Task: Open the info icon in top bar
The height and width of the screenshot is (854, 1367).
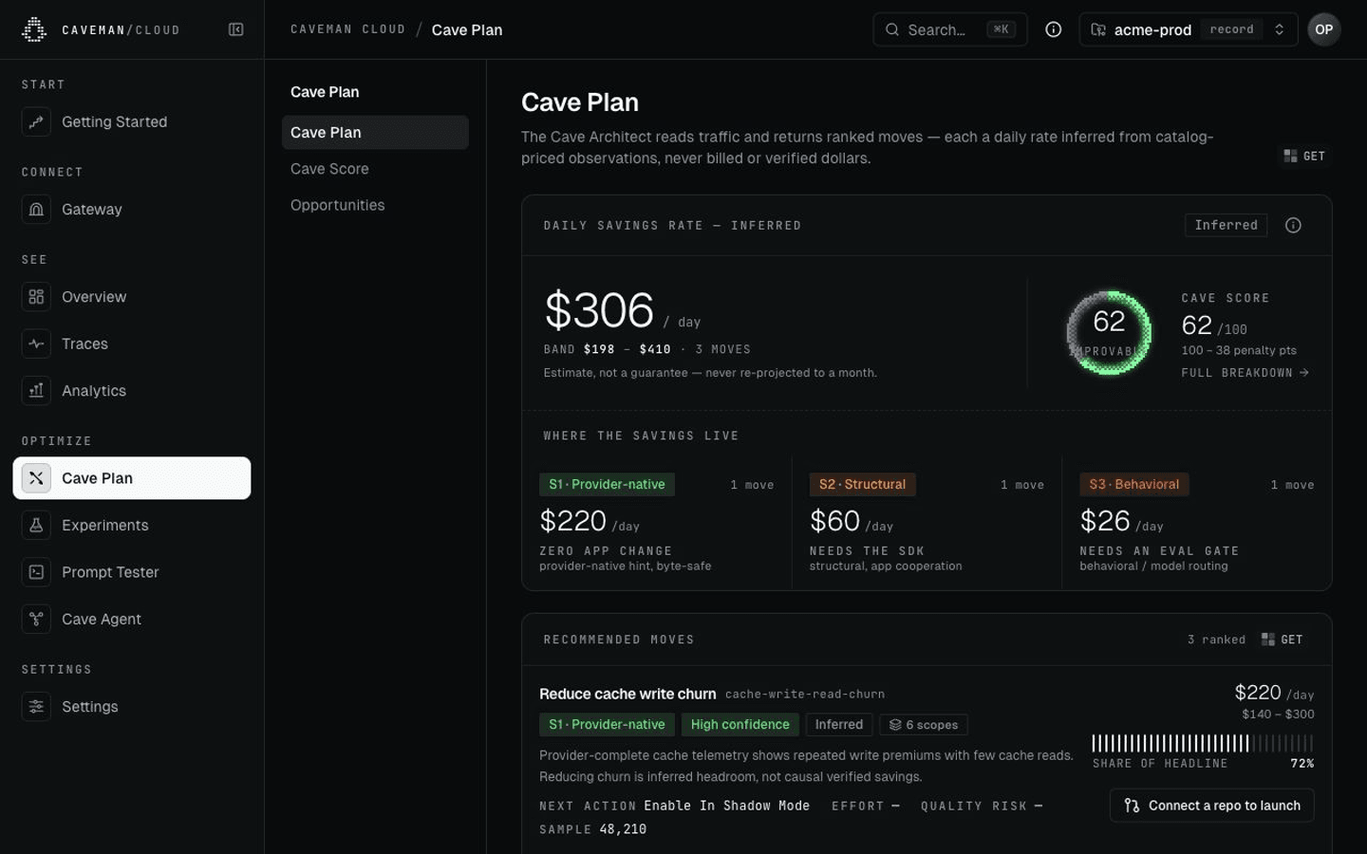Action: [1053, 29]
